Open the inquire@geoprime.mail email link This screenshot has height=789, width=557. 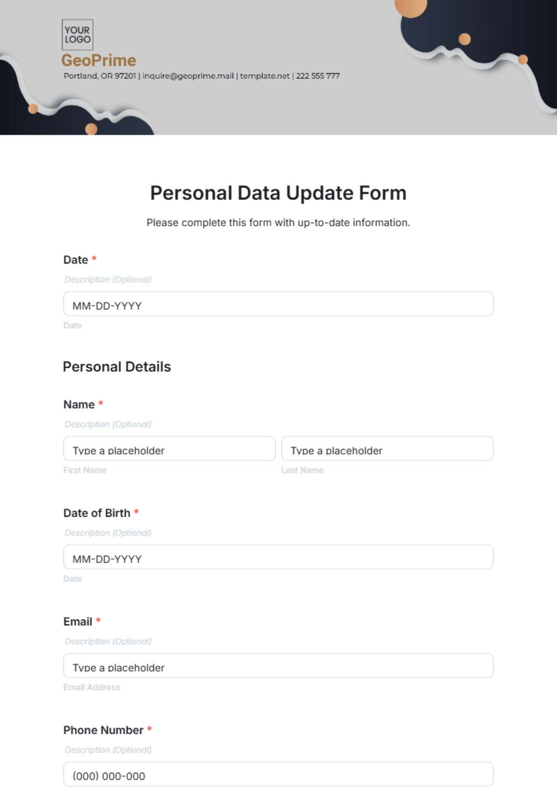pyautogui.click(x=188, y=76)
